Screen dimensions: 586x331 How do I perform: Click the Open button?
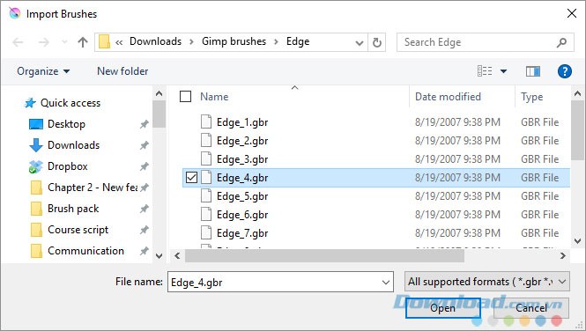coord(443,308)
